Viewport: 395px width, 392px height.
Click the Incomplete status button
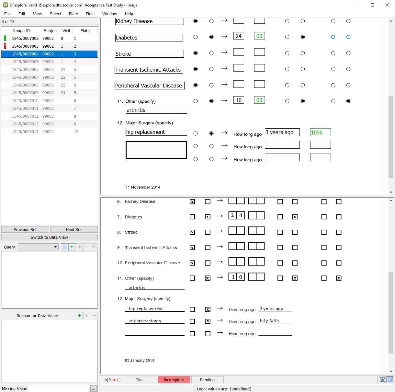[x=174, y=380]
